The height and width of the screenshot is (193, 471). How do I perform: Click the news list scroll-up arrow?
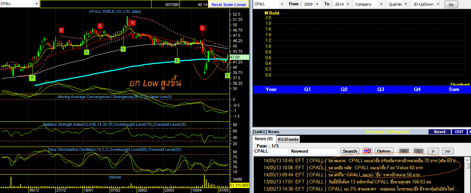click(x=468, y=160)
